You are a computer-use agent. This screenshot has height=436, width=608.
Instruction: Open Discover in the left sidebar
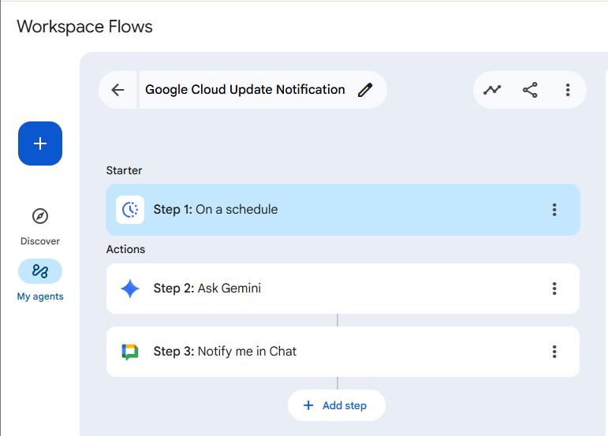pyautogui.click(x=40, y=225)
